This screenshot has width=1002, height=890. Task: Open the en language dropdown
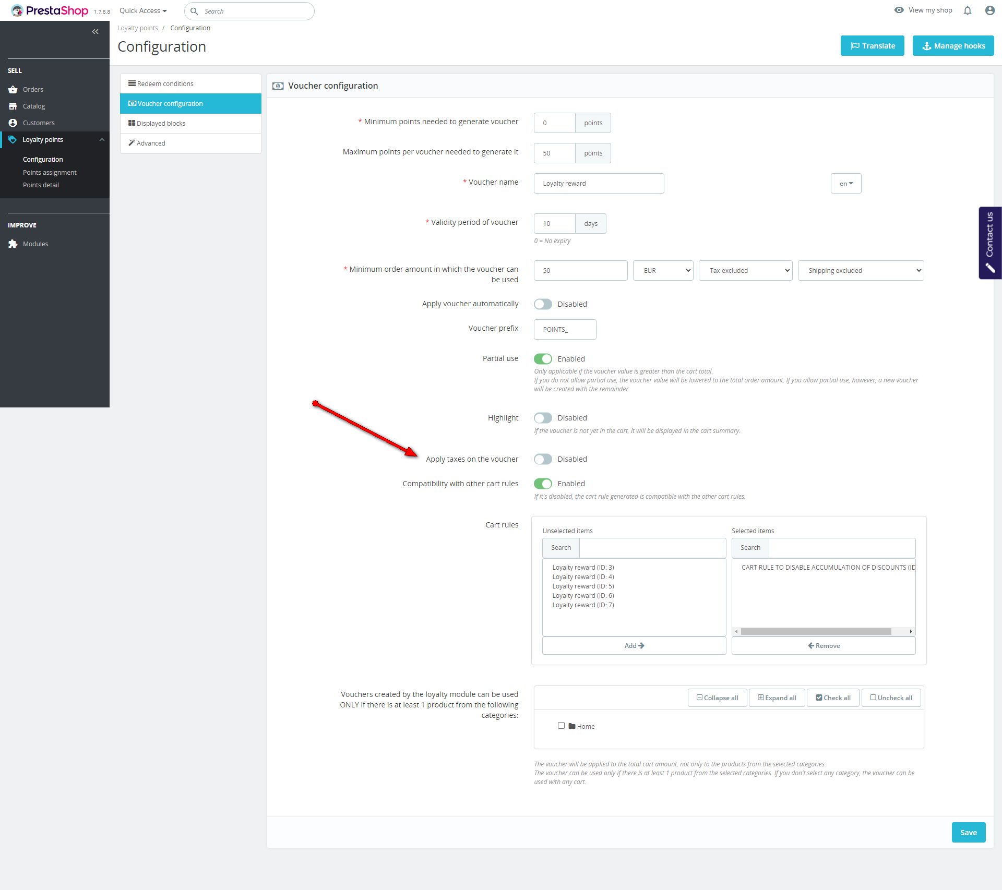click(x=845, y=184)
